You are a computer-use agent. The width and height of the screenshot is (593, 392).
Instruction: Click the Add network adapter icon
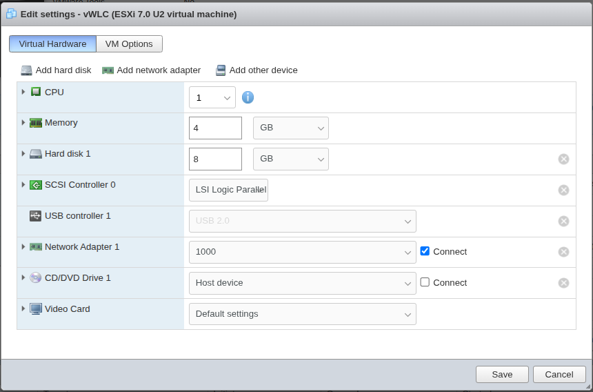click(108, 70)
